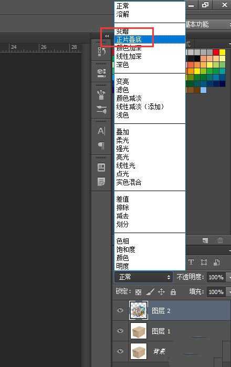This screenshot has height=367, width=231.
Task: Choose 排除 blend mode
Action: tap(150, 207)
